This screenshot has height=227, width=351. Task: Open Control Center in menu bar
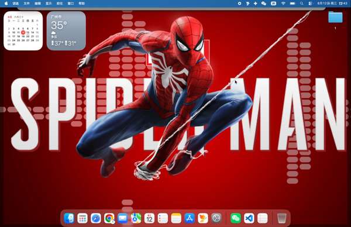(x=310, y=4)
